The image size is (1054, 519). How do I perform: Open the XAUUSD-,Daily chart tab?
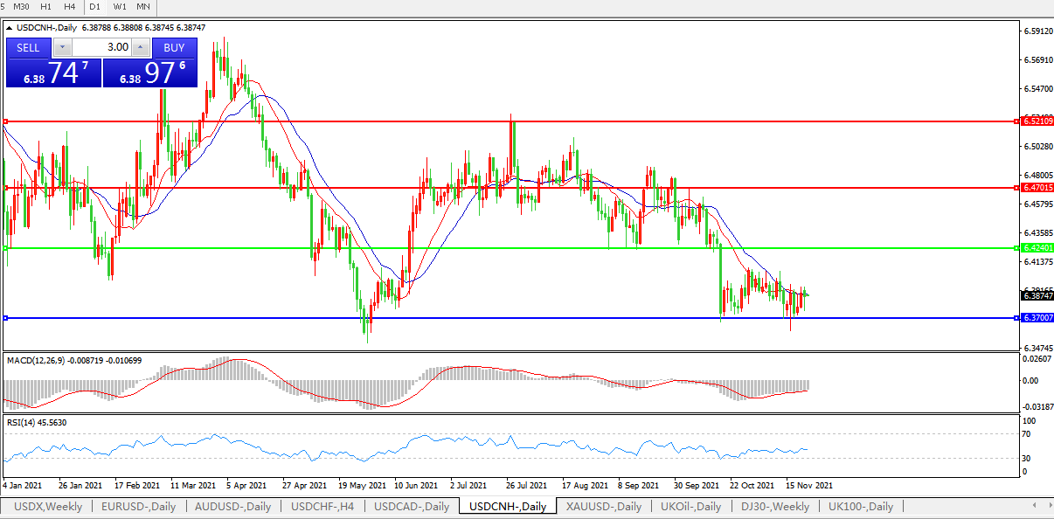tap(604, 507)
